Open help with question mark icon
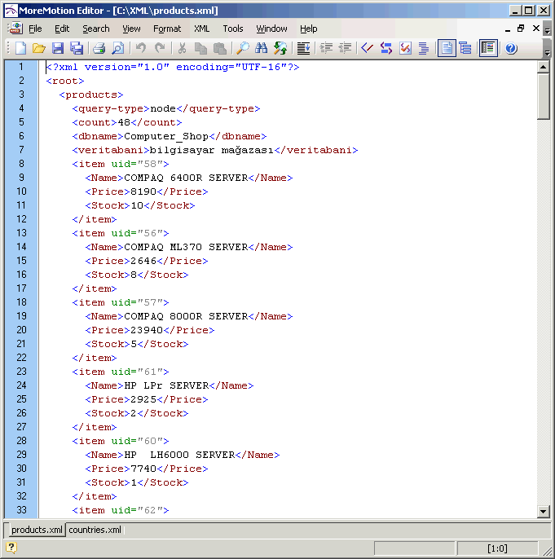 (511, 48)
